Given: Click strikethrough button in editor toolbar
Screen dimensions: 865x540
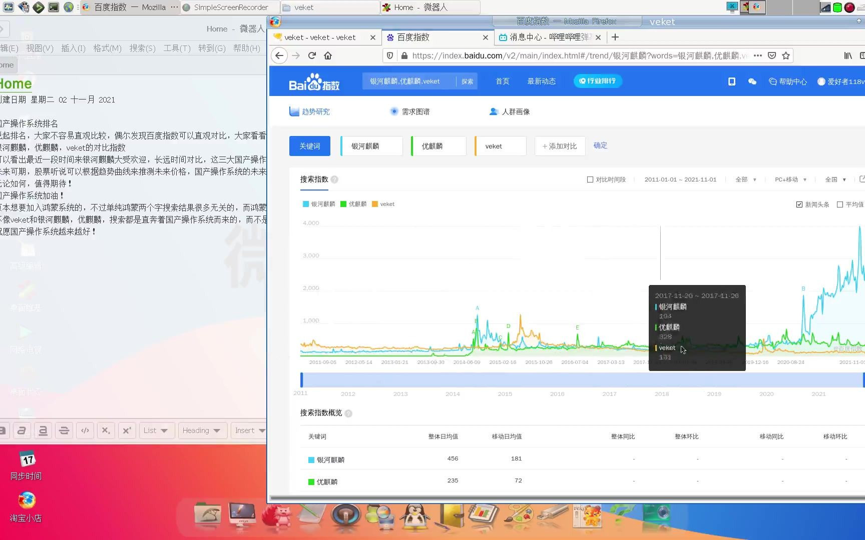Looking at the screenshot, I should pyautogui.click(x=64, y=430).
